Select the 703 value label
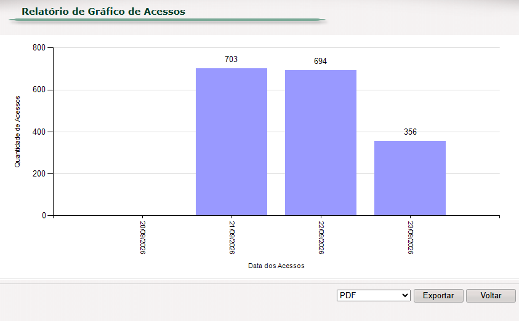519x321 pixels. 231,59
